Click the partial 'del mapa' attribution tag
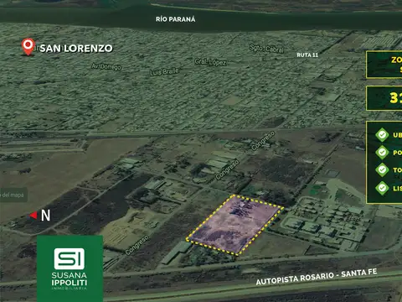Image resolution: width=402 pixels, height=302 pixels. [13, 195]
